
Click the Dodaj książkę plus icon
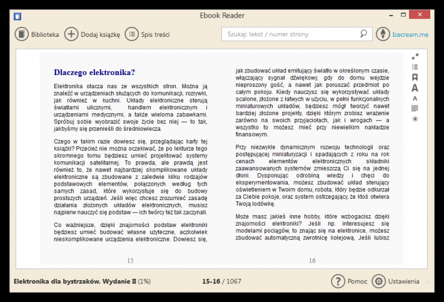coord(71,34)
